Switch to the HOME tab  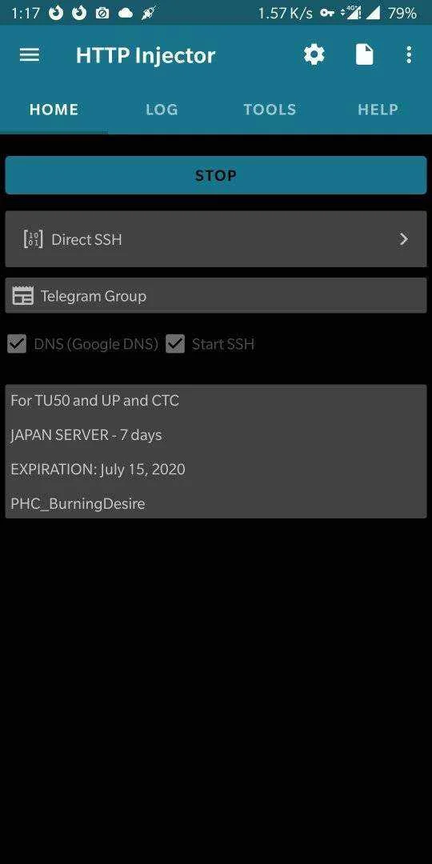pos(54,110)
